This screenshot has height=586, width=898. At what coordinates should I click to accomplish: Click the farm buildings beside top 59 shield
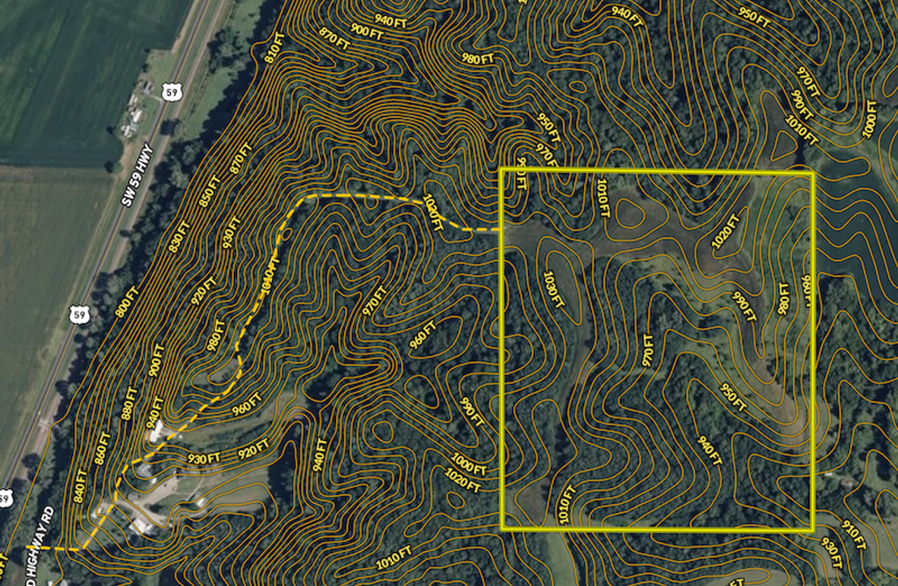click(133, 115)
